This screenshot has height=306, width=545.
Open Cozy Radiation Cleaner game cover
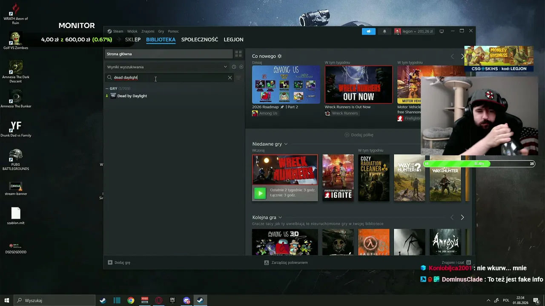click(x=374, y=178)
